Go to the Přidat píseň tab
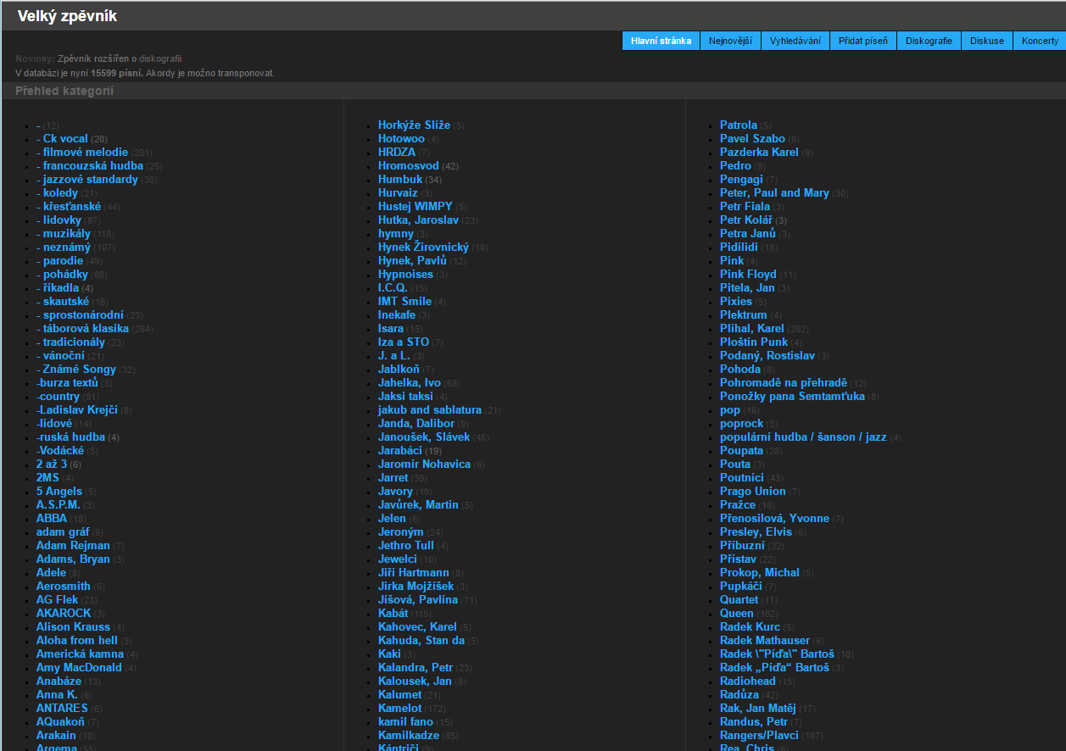Screen dimensions: 1066x751 pos(863,41)
